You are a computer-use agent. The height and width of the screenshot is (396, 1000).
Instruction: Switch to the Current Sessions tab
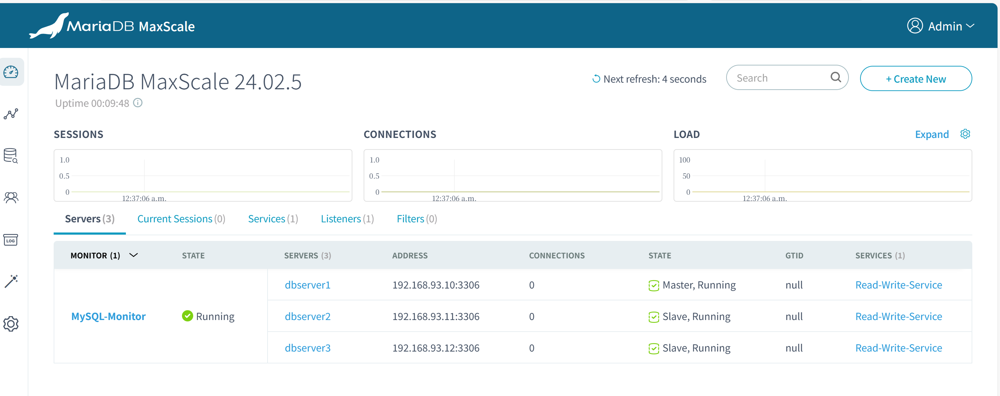click(x=181, y=219)
